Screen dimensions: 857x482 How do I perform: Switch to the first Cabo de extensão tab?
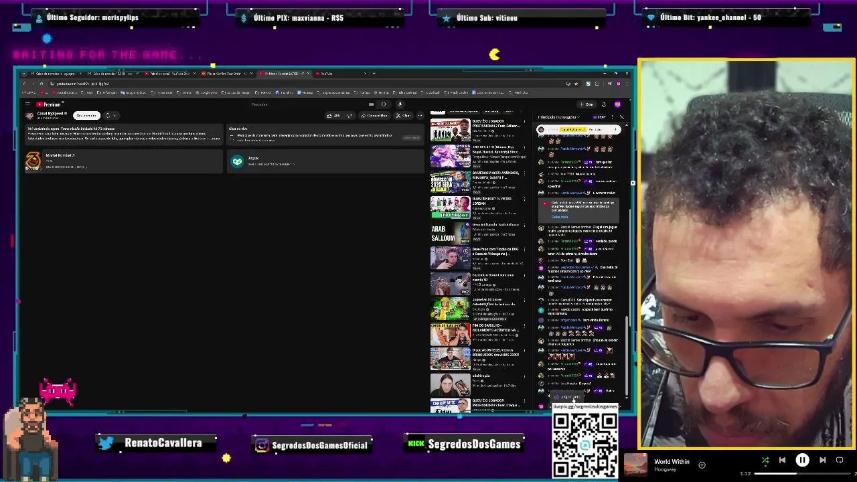[56, 73]
